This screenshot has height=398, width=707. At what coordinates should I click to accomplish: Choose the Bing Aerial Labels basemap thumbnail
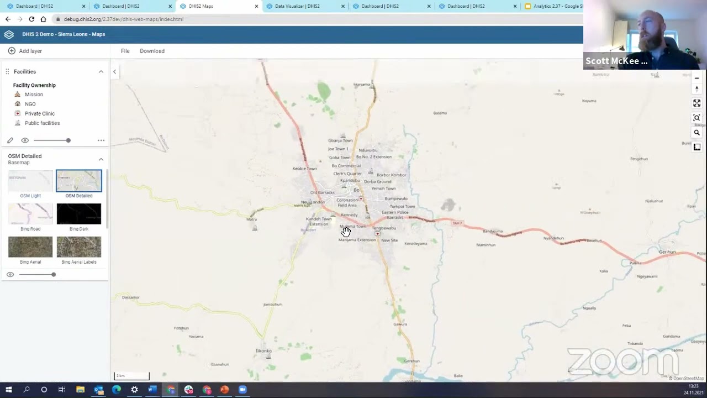[x=79, y=247]
